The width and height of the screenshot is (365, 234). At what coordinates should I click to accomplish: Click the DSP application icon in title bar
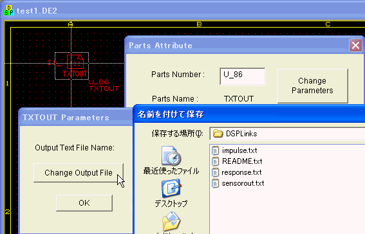pos(9,10)
